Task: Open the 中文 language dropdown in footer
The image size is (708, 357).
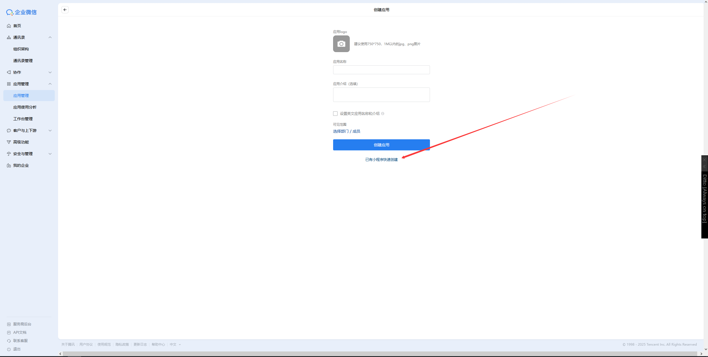Action: pos(175,345)
